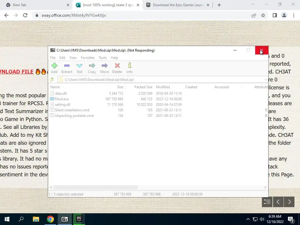Open Chrome profile avatar

(284, 15)
